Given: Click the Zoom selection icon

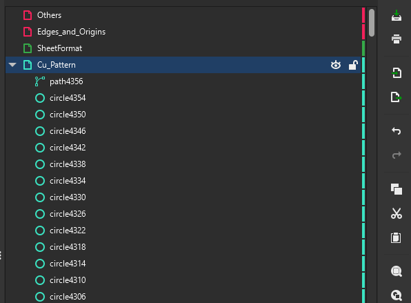Looking at the screenshot, I should tap(397, 271).
